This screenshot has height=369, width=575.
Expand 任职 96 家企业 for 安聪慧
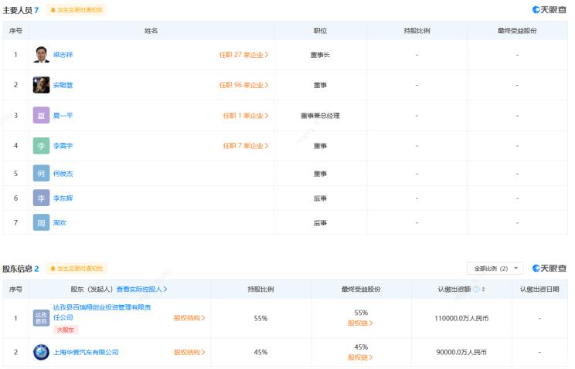point(243,85)
